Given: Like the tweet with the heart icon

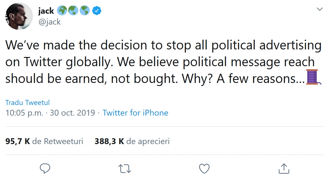Looking at the screenshot, I should (204, 168).
